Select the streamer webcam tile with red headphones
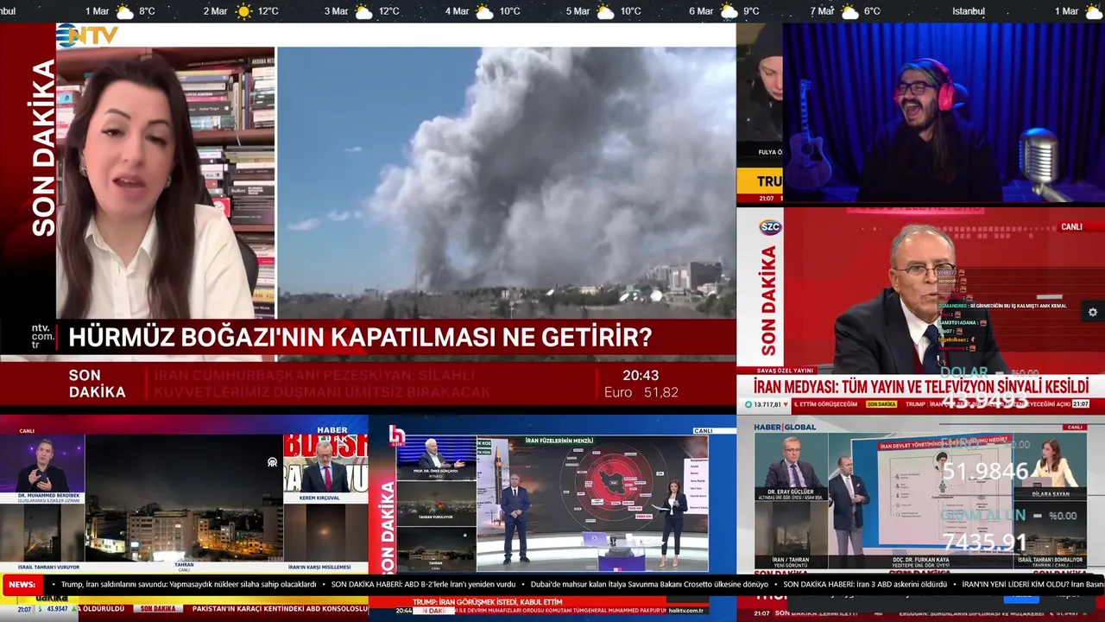The height and width of the screenshot is (622, 1105). [944, 113]
